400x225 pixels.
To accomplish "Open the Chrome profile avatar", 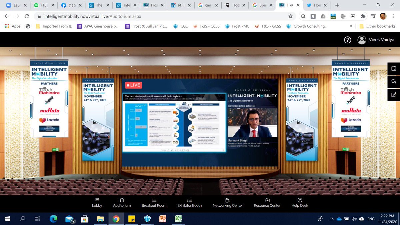I will coord(383,16).
